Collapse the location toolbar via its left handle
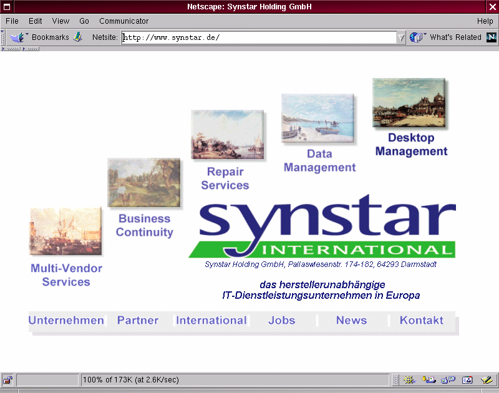 (x=2, y=37)
